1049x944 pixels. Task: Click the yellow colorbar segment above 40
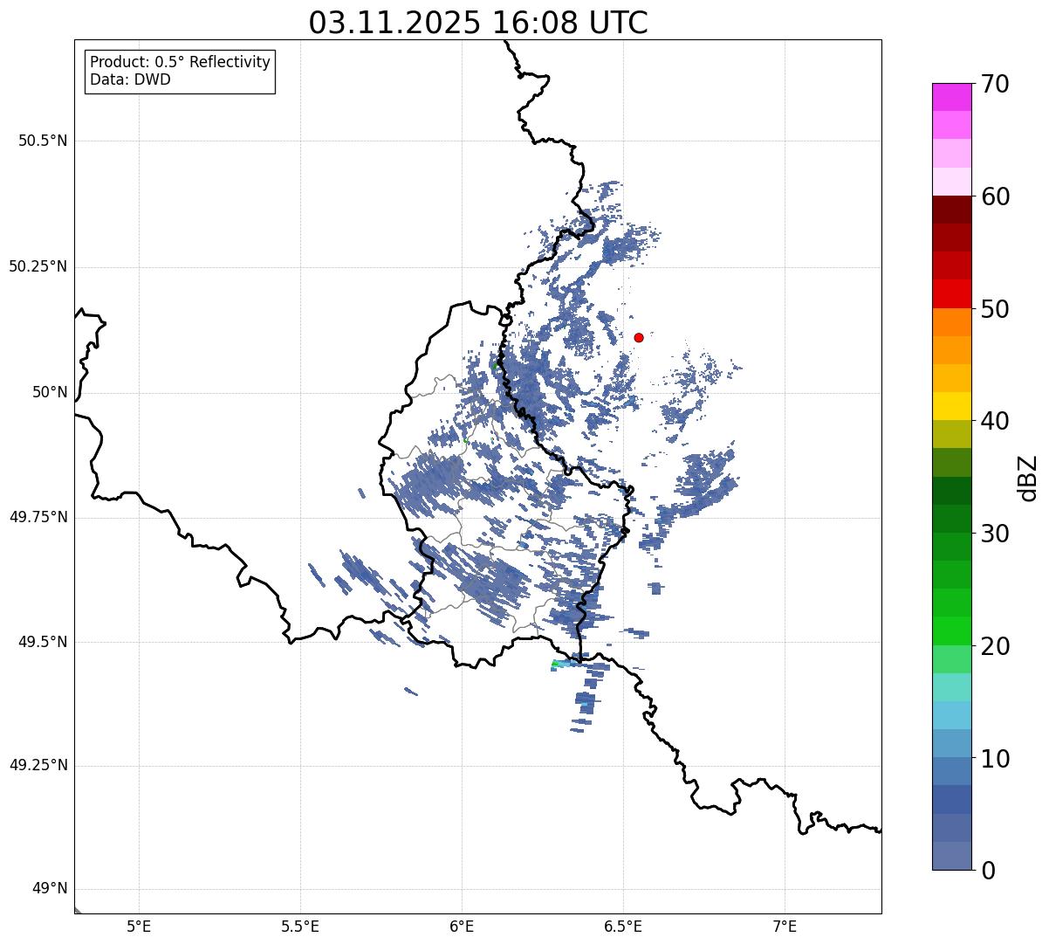point(952,407)
